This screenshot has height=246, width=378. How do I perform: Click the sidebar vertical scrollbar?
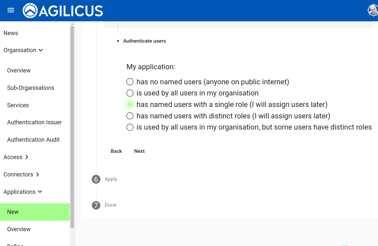(x=72, y=125)
